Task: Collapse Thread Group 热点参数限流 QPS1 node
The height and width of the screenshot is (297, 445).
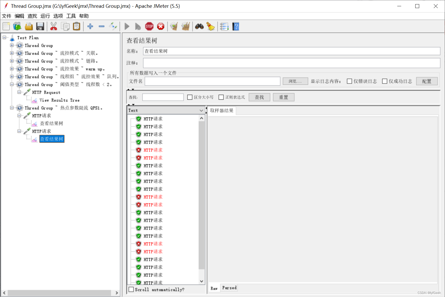Action: click(12, 108)
